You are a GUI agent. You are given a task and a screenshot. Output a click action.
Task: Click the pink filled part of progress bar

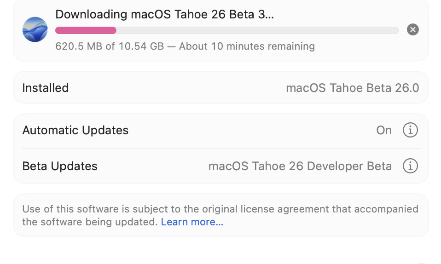pos(86,30)
